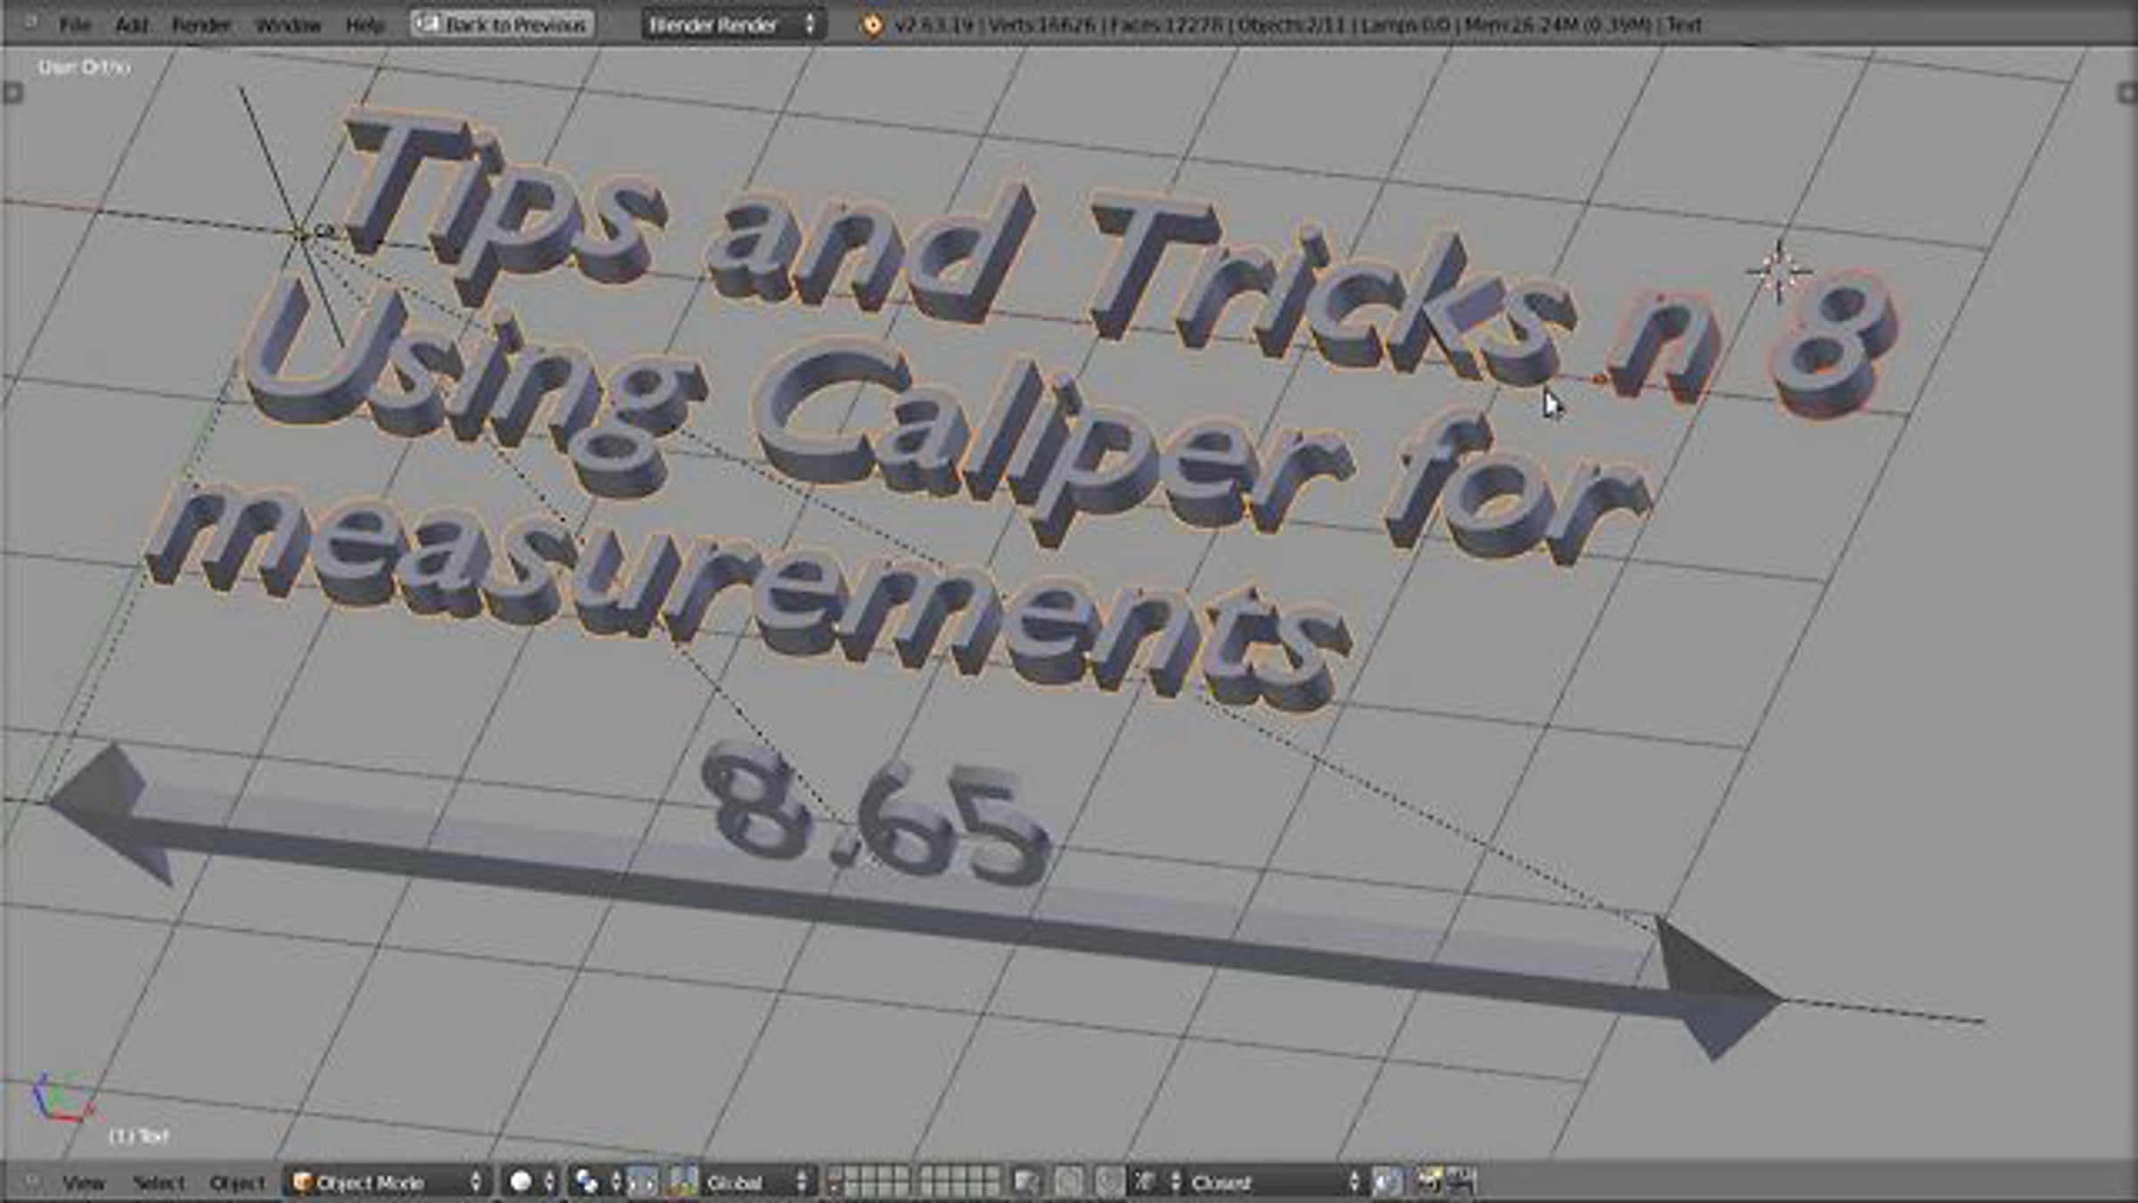Click the OpenGL render animation clapper icon
Screen dimensions: 2138x1203
(x=1462, y=1182)
